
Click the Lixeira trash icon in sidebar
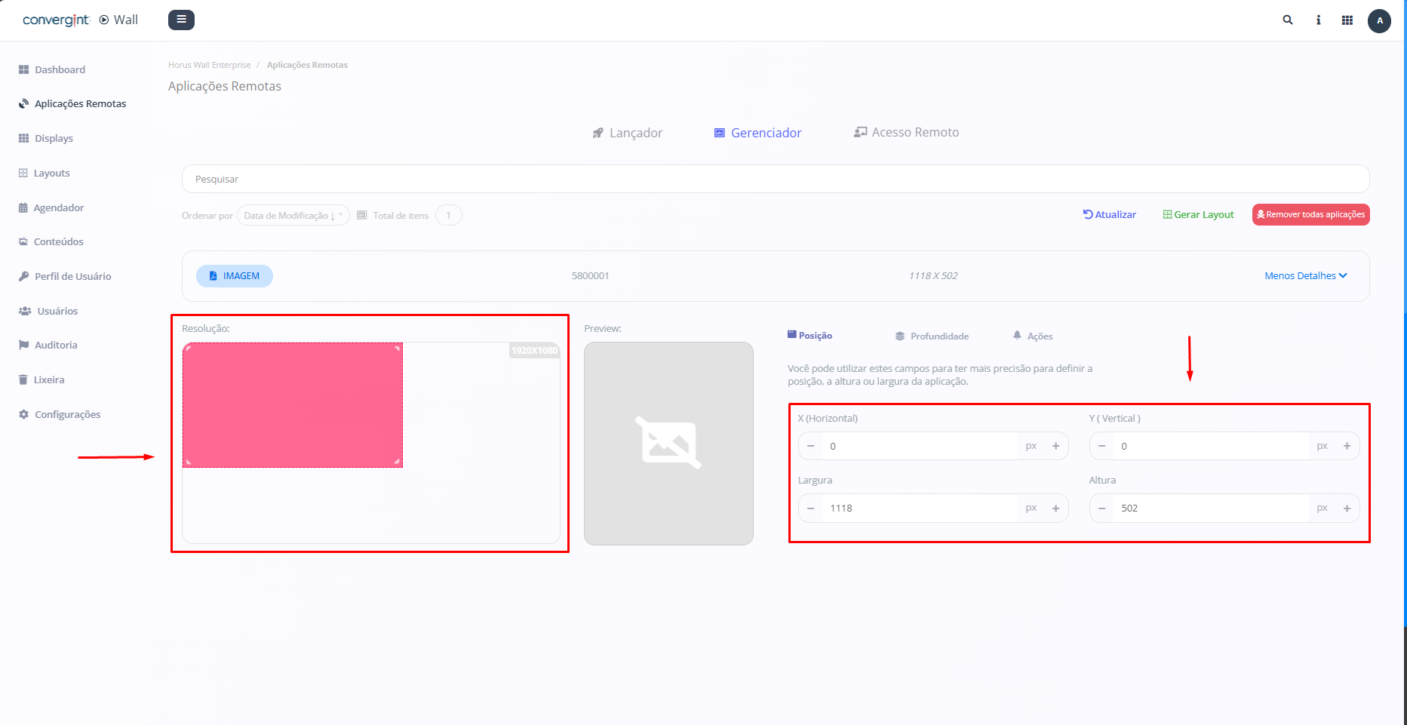(23, 379)
